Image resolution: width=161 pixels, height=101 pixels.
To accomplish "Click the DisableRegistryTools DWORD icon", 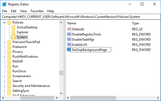I will (x=69, y=34).
